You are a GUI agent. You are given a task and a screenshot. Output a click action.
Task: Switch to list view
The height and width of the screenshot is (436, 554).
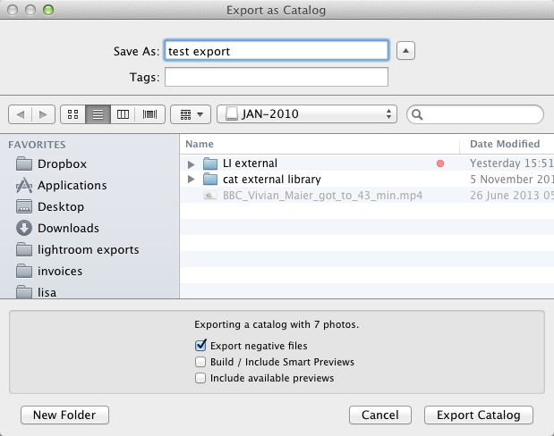coord(98,114)
